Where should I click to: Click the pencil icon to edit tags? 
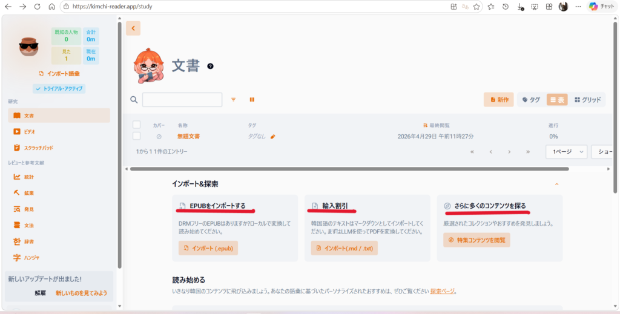(x=273, y=137)
